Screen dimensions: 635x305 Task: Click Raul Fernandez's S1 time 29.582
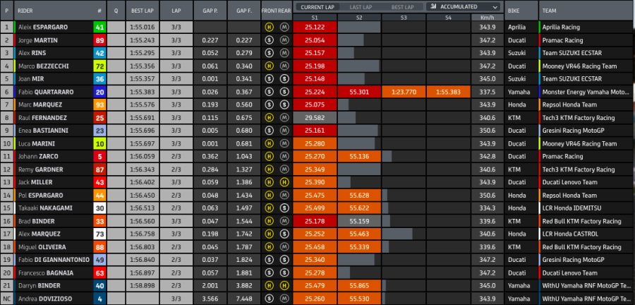click(315, 118)
